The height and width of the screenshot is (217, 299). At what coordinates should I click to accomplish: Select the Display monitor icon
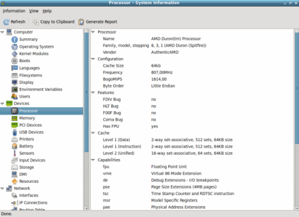pyautogui.click(x=14, y=82)
